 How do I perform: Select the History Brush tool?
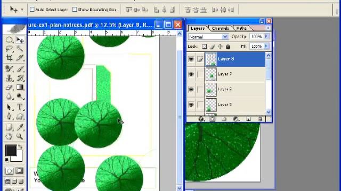20,78
